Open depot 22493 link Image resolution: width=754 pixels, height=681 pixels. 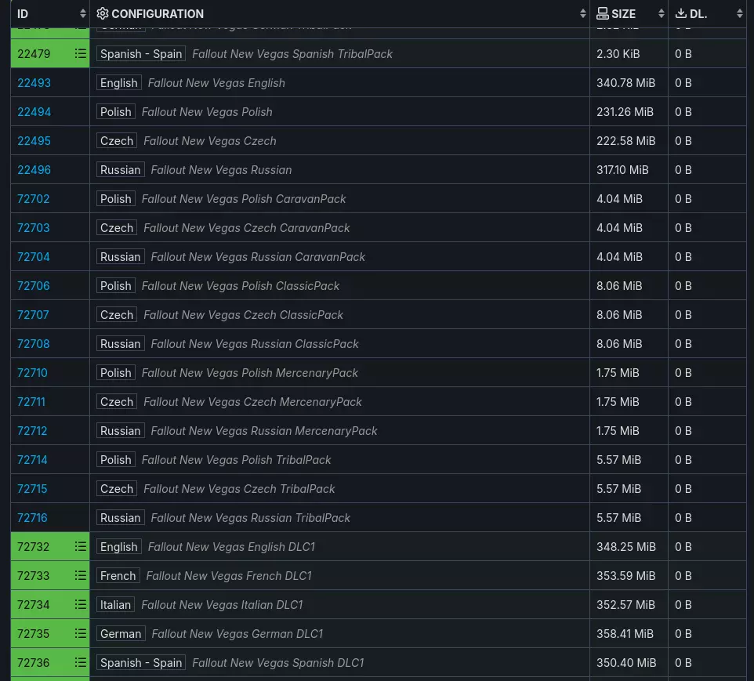(x=34, y=83)
